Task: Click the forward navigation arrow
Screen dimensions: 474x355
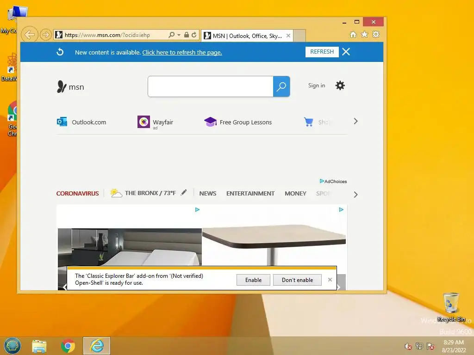Action: [46, 35]
